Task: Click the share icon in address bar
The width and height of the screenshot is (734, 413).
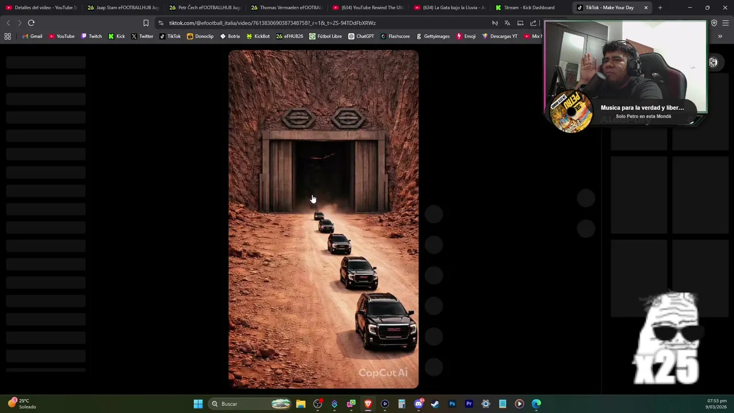Action: click(x=533, y=23)
